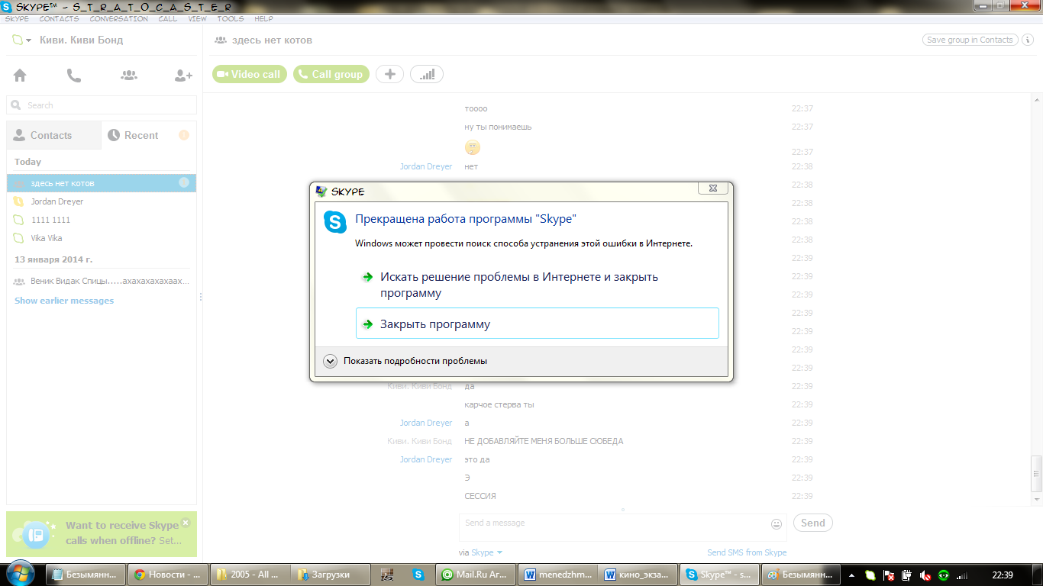1043x586 pixels.
Task: Open the TOOLS menu
Action: (231, 18)
